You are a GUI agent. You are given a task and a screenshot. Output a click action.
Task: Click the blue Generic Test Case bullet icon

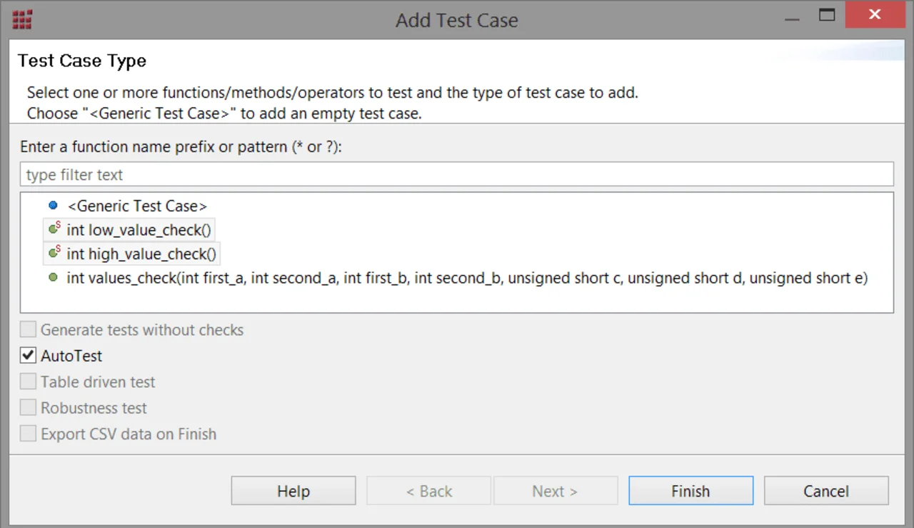click(x=53, y=206)
